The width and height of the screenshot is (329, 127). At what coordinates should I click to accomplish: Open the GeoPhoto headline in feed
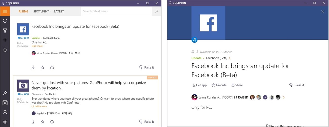pos(89,85)
